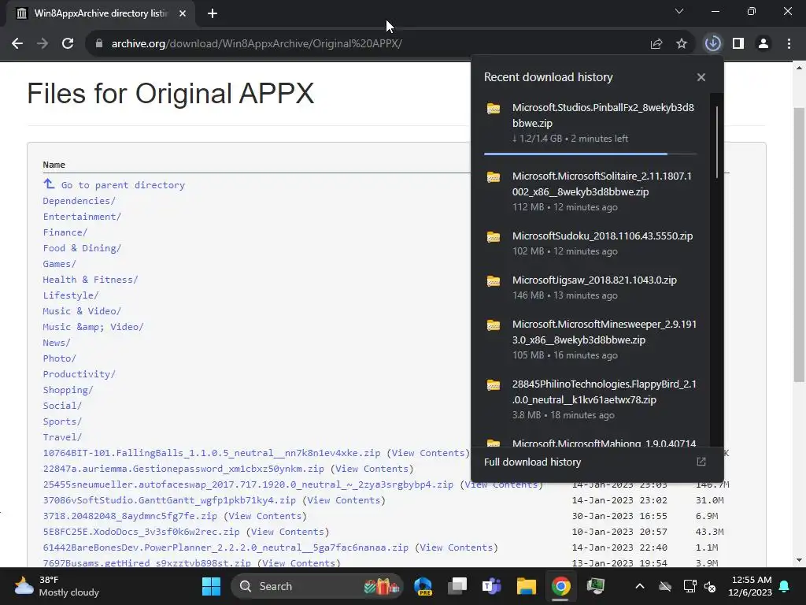Download the XodoDocs zip file link
Image resolution: width=806 pixels, height=605 pixels.
tap(142, 532)
